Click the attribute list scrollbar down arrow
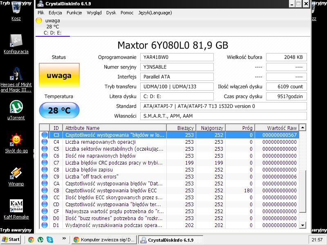327x245 pixels. [302, 225]
